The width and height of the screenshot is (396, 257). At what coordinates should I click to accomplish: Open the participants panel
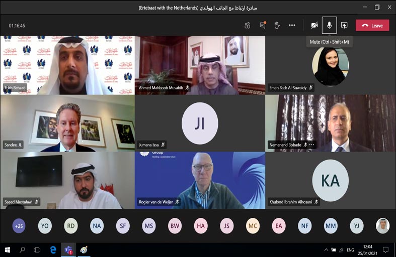[247, 25]
